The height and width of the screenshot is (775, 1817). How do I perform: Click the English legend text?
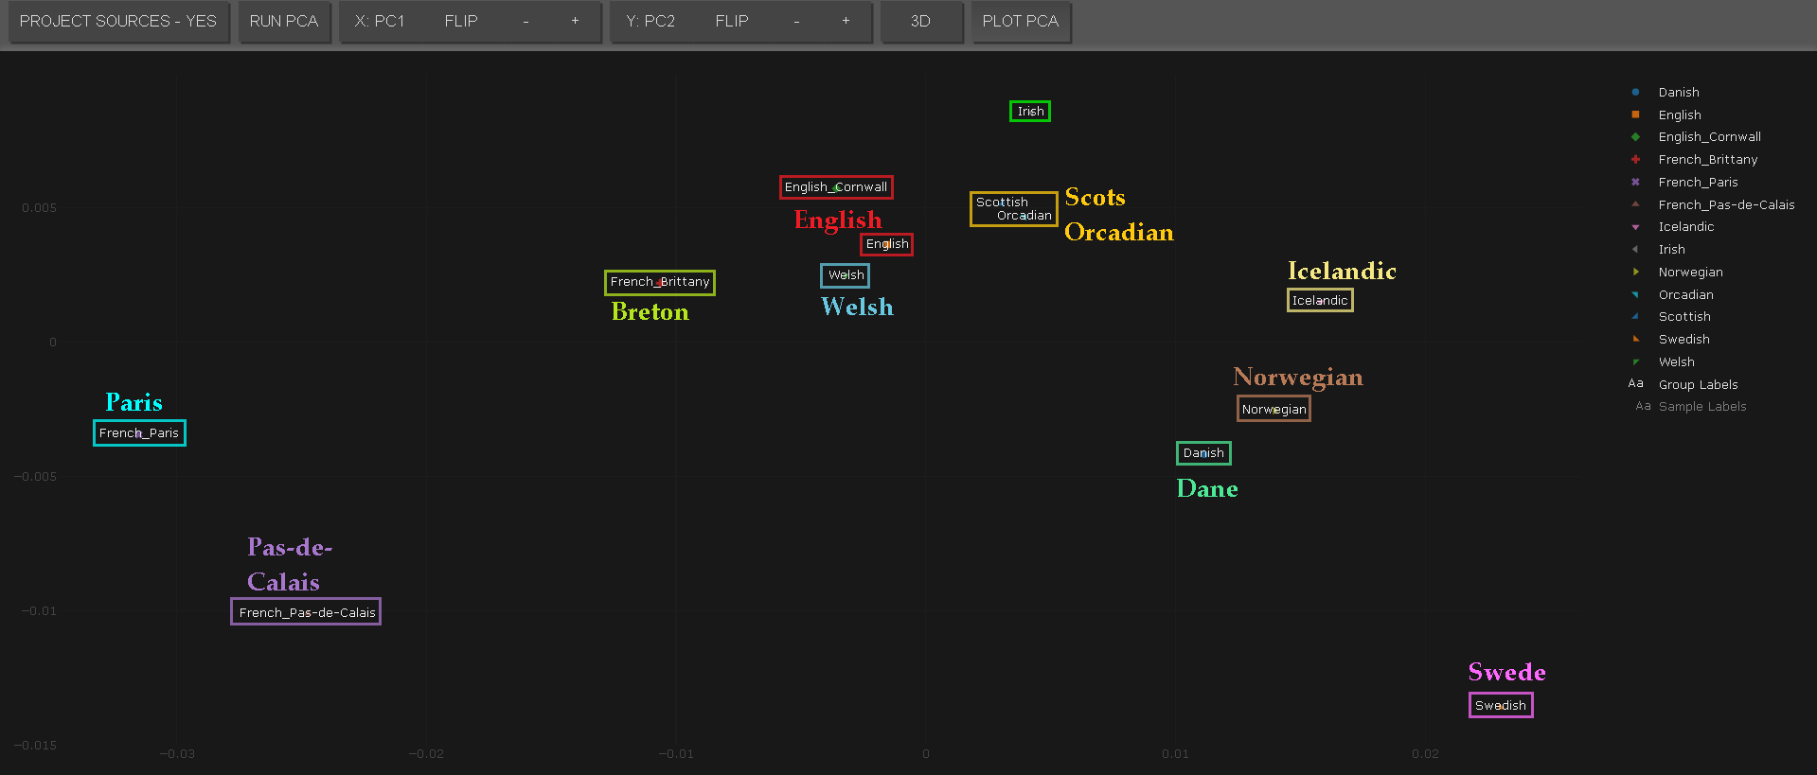coord(1680,115)
